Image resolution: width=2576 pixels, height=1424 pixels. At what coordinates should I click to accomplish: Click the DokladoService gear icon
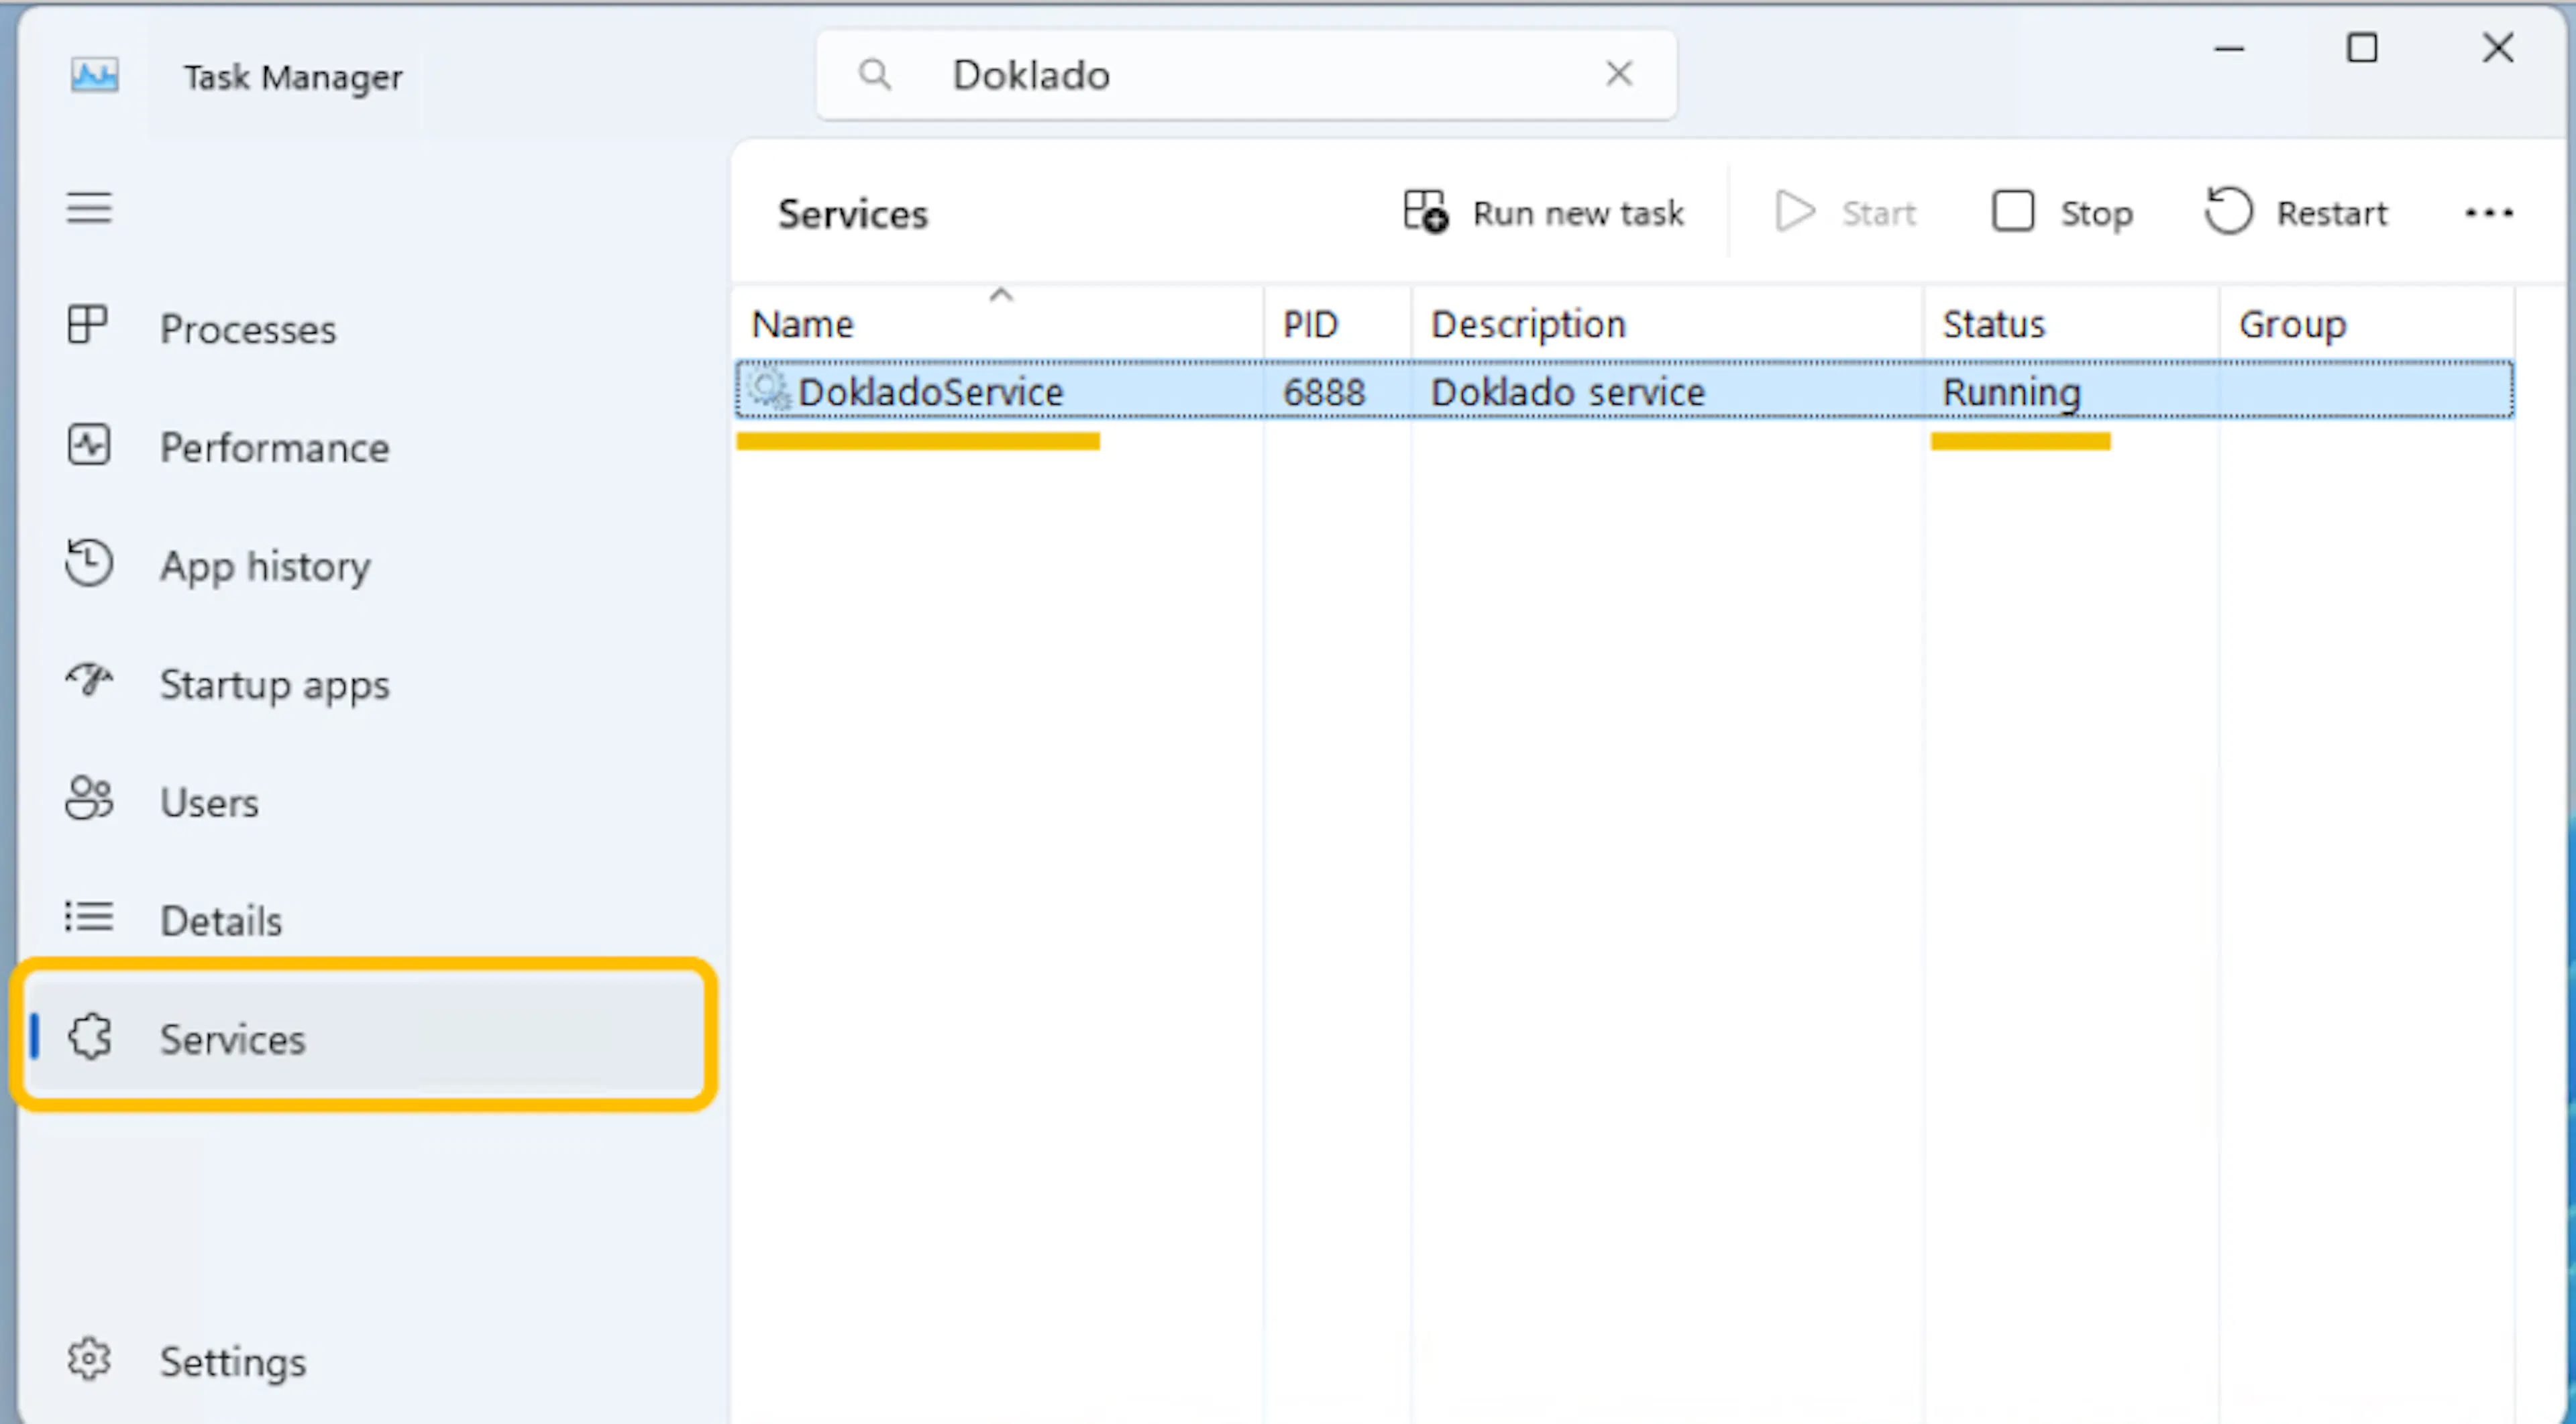pos(769,389)
